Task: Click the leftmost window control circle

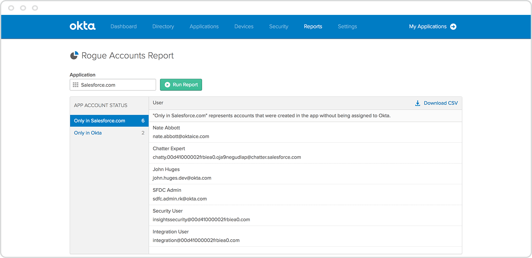Action: pyautogui.click(x=11, y=7)
